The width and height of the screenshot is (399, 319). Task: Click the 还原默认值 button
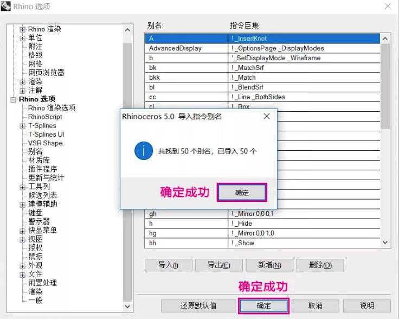pos(198,305)
